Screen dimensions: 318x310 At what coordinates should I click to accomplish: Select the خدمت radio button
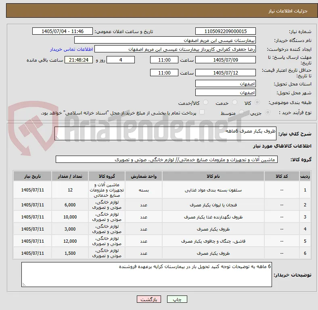pyautogui.click(x=234, y=102)
